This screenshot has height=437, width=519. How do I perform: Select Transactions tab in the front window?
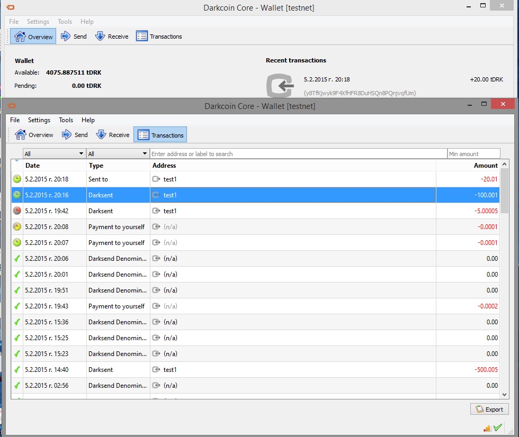tap(160, 135)
